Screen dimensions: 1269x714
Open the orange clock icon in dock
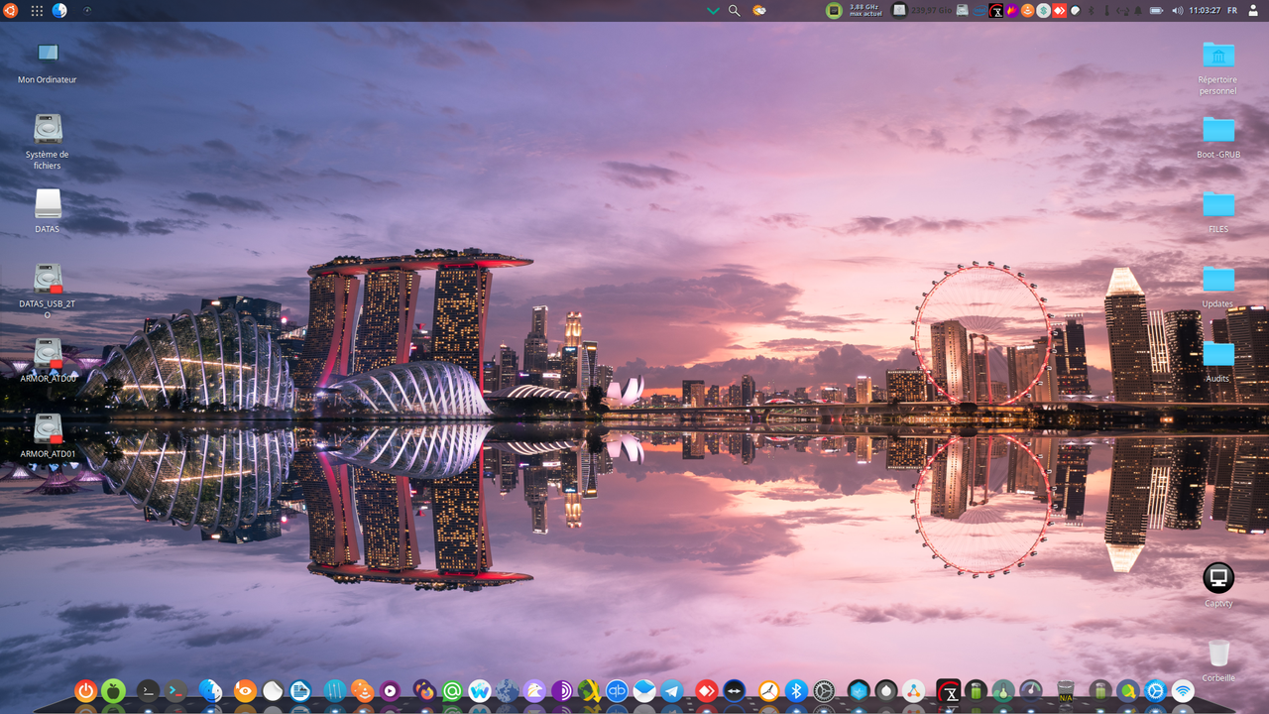[x=769, y=691]
